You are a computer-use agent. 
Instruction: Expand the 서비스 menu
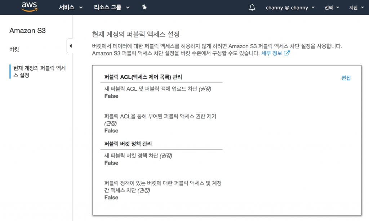tap(71, 8)
